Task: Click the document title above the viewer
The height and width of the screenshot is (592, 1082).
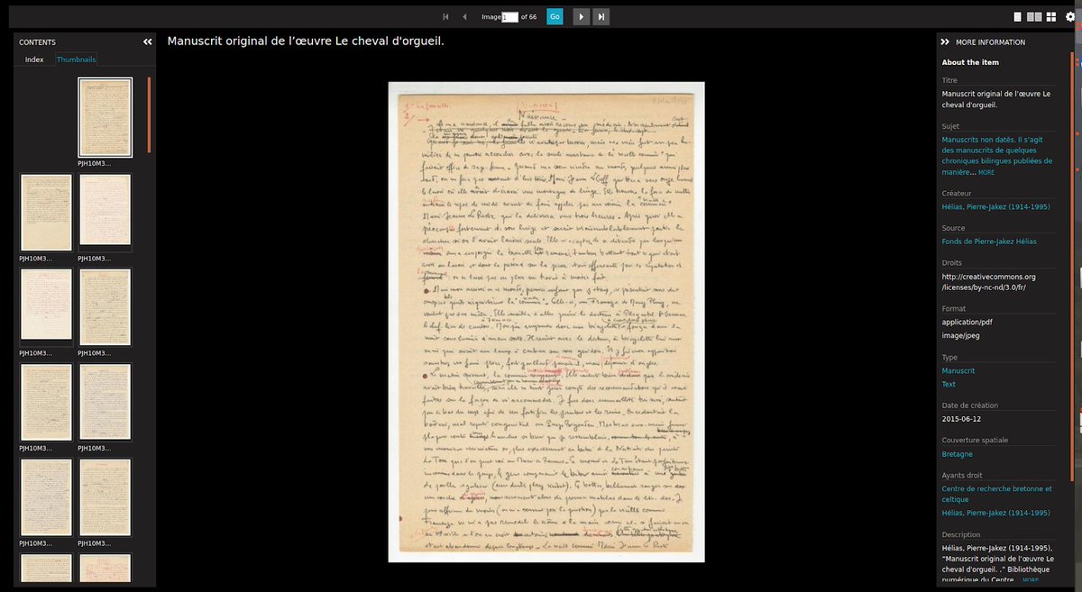Action: (x=306, y=41)
